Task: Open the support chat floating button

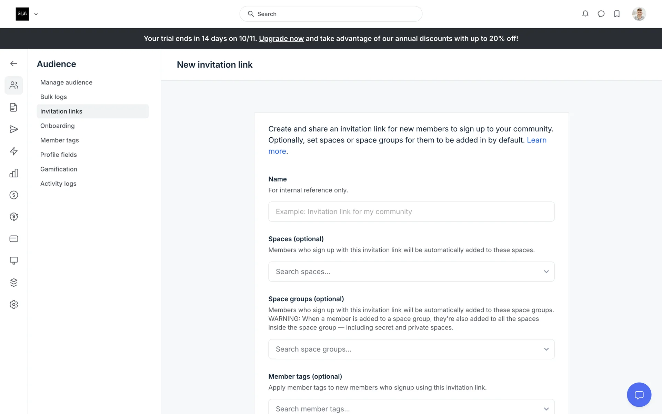Action: tap(639, 395)
